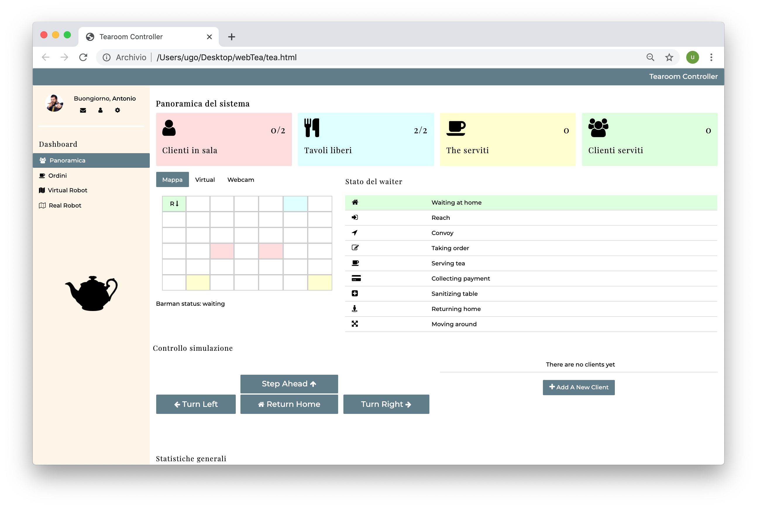Click the 'Step Ahead' movement button

pos(289,384)
